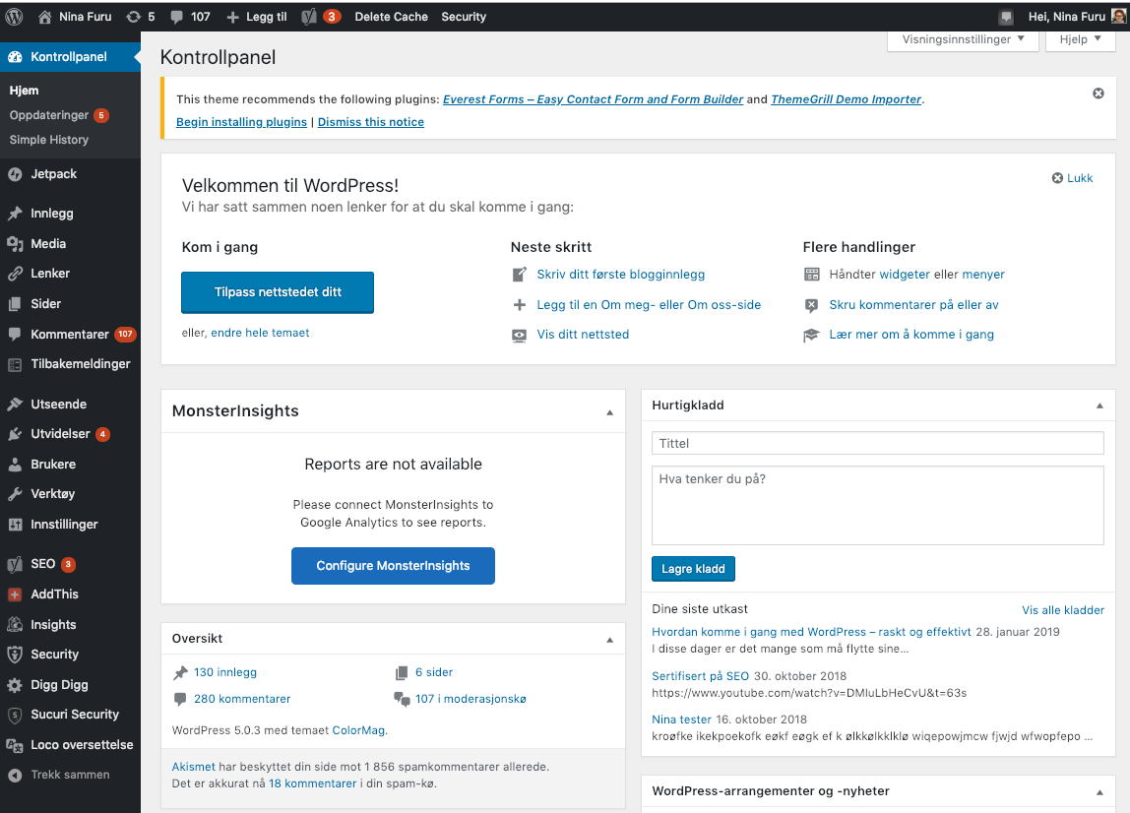Click Skru kommentarer på eller av

point(913,304)
